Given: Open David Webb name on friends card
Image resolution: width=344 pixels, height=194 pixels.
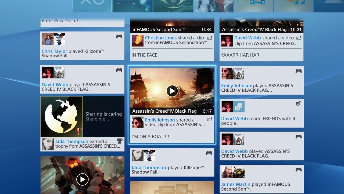Looking at the screenshot, I should (x=234, y=119).
